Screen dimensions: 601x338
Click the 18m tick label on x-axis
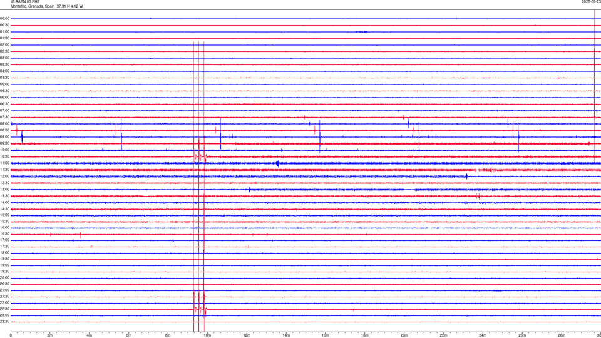click(x=365, y=335)
